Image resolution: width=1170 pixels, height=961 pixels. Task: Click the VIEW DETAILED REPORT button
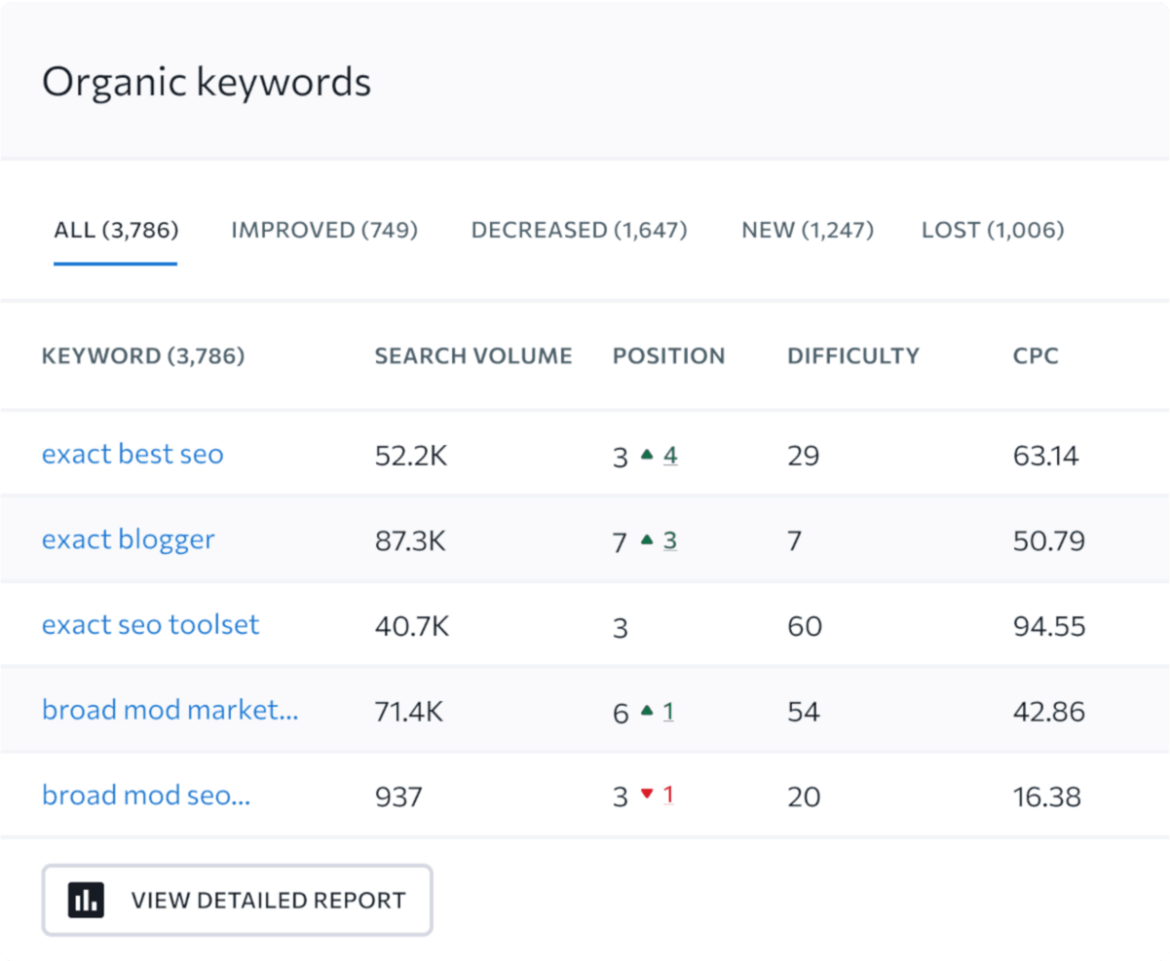tap(237, 901)
